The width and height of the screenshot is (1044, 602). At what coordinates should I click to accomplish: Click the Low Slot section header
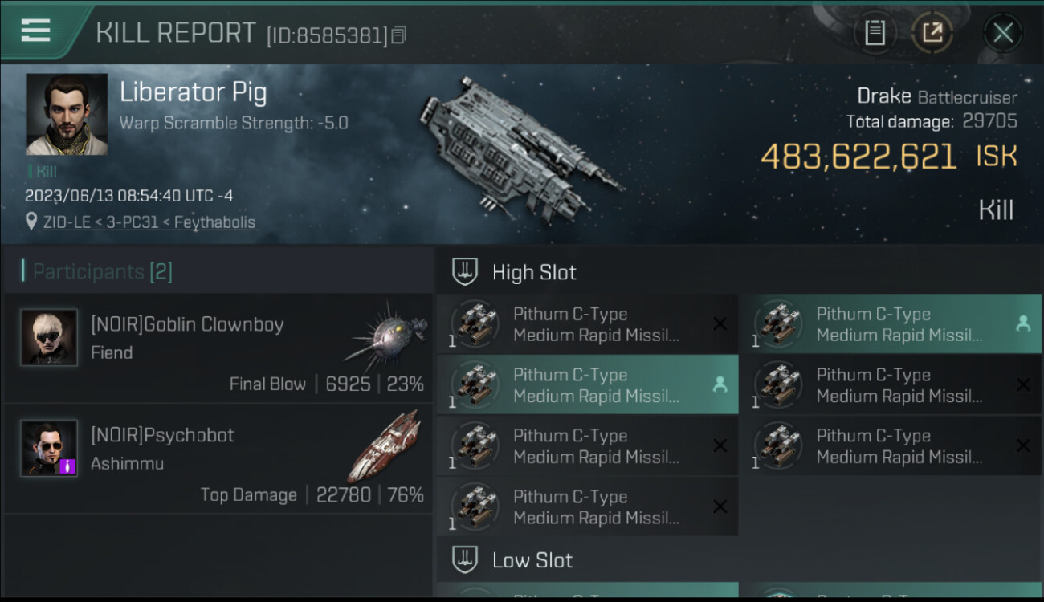[532, 560]
